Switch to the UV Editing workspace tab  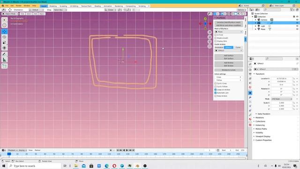pos(74,6)
